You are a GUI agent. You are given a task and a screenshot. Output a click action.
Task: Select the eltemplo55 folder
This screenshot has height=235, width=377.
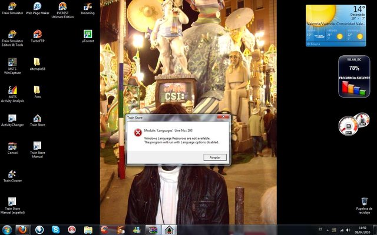(x=37, y=62)
